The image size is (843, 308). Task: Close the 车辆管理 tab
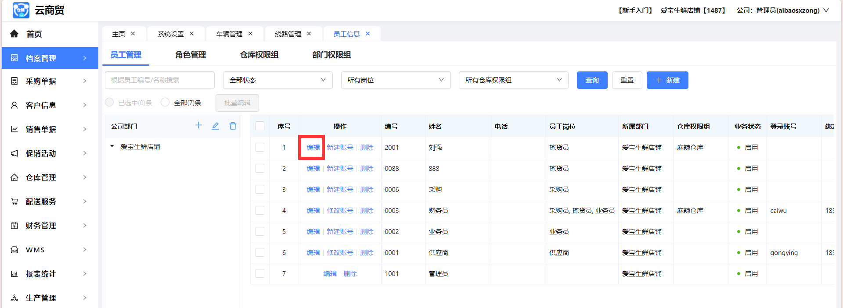pos(250,34)
